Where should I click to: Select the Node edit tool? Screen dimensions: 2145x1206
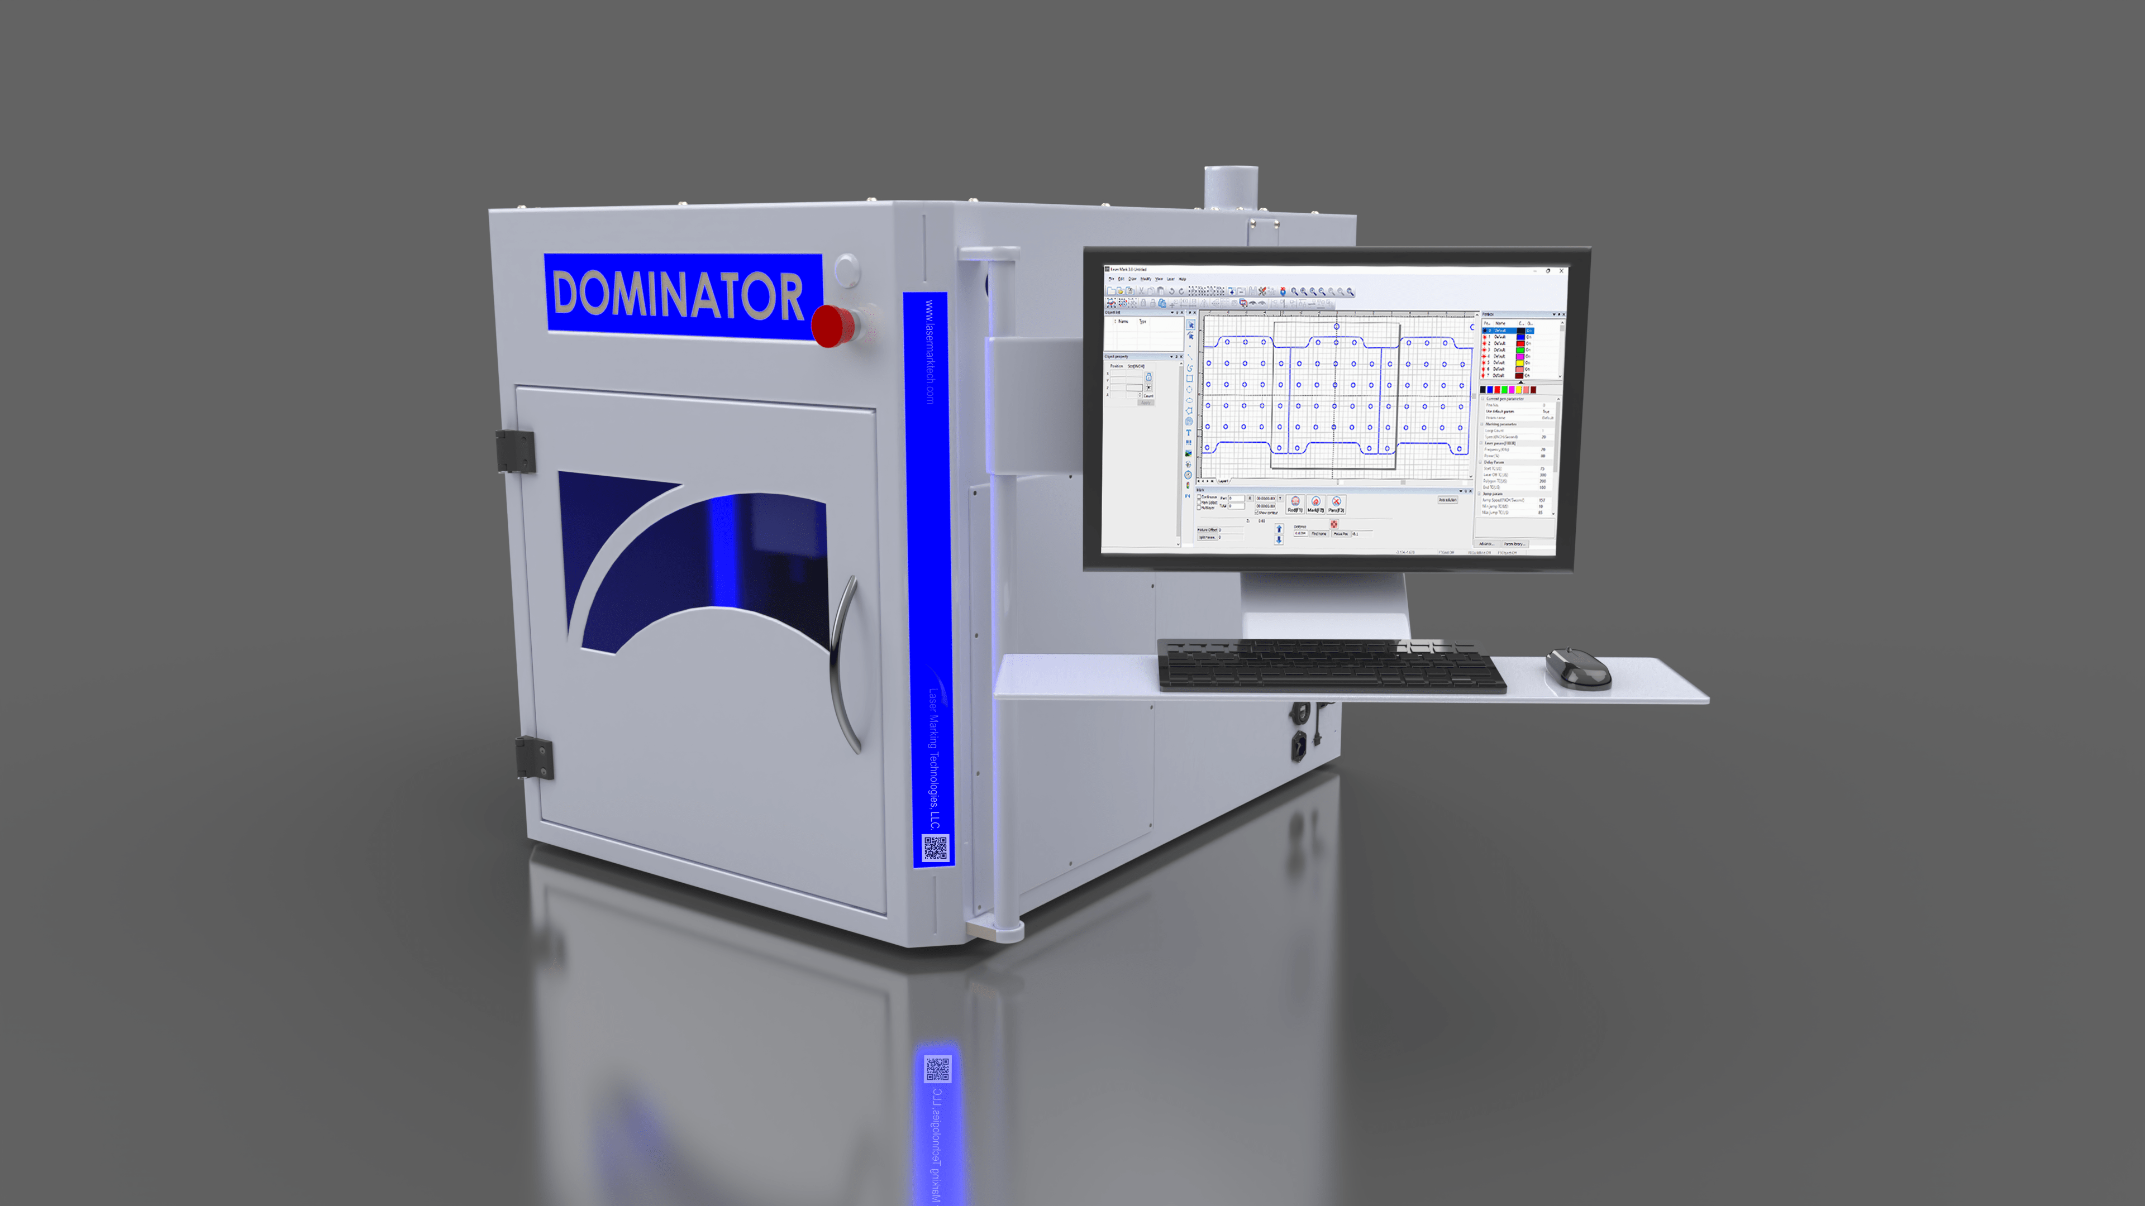pos(1191,336)
